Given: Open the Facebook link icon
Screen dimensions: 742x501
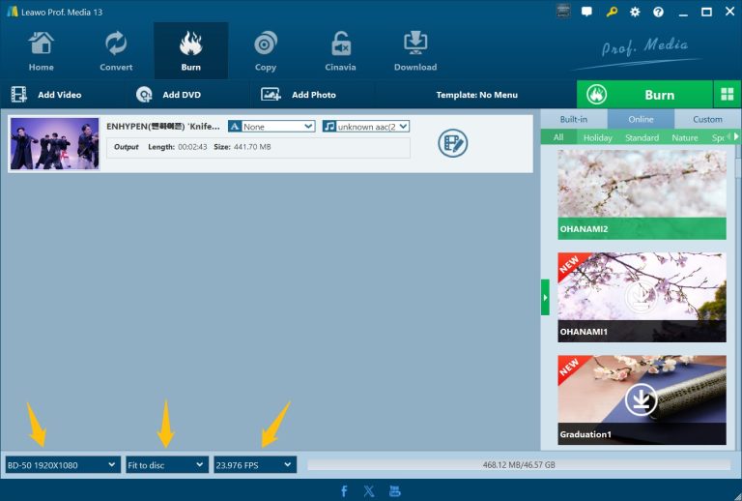Looking at the screenshot, I should click(x=344, y=491).
